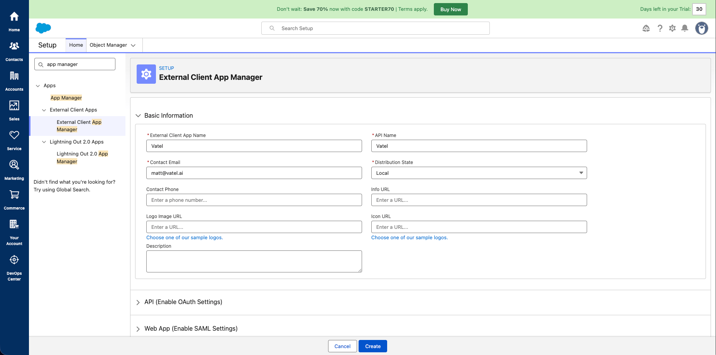The width and height of the screenshot is (716, 355).
Task: Choose sample logos link under Icon URL
Action: pos(410,238)
